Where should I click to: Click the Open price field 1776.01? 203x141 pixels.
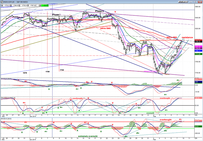coord(7,5)
